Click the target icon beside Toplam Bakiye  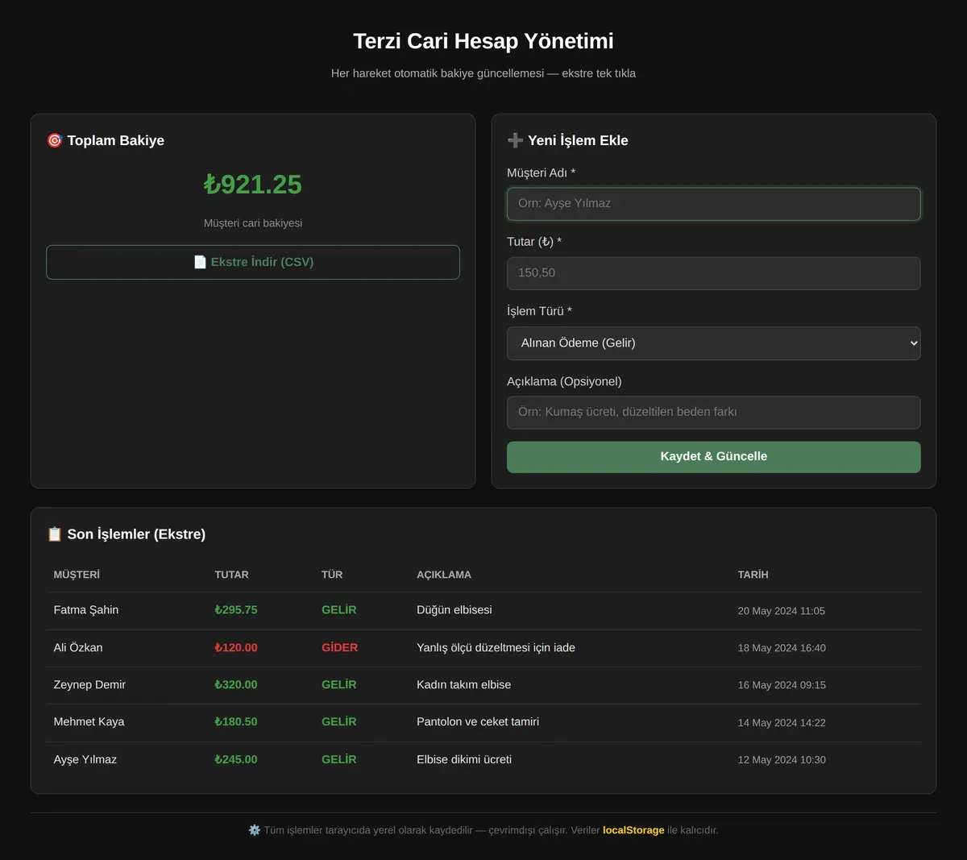tap(55, 140)
